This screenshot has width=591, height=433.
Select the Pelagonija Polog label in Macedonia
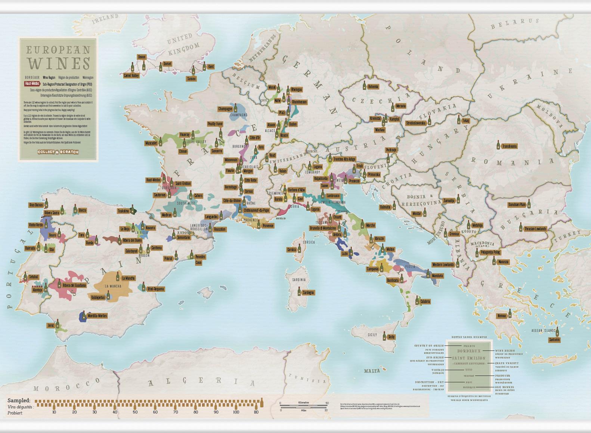(x=491, y=252)
